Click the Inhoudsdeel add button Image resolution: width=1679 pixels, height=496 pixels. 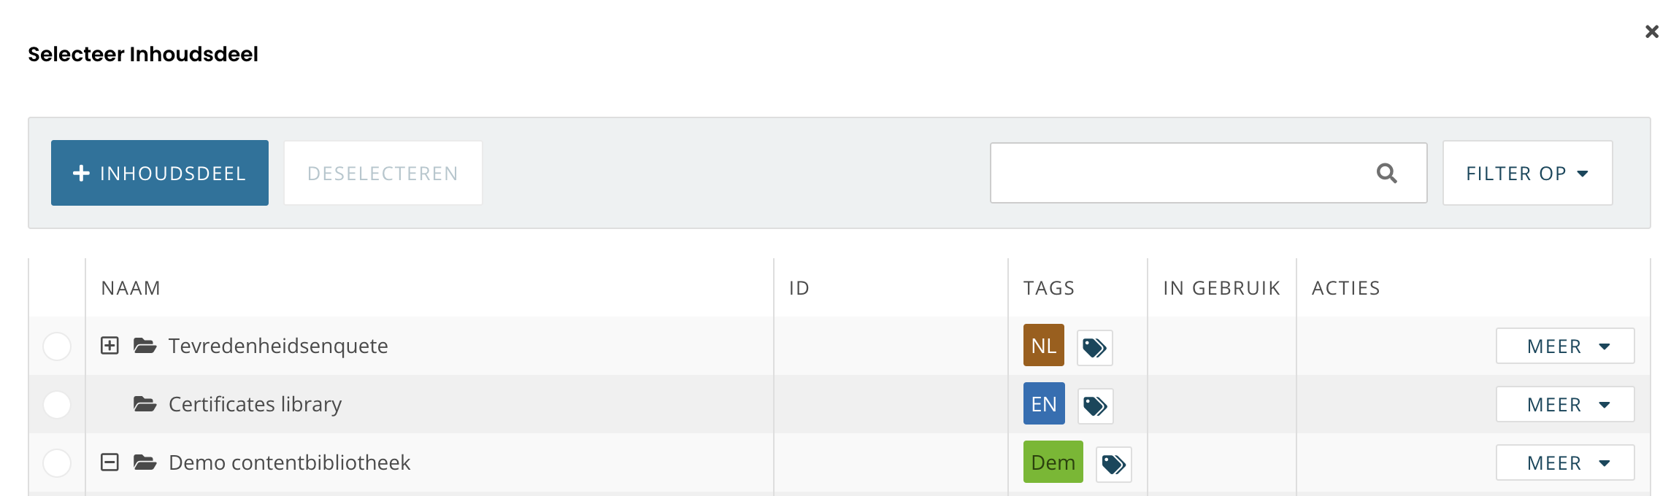(x=160, y=173)
